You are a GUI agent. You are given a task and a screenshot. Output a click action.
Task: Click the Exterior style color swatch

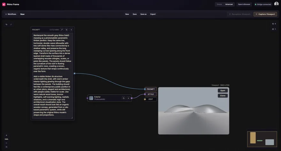click(x=91, y=98)
